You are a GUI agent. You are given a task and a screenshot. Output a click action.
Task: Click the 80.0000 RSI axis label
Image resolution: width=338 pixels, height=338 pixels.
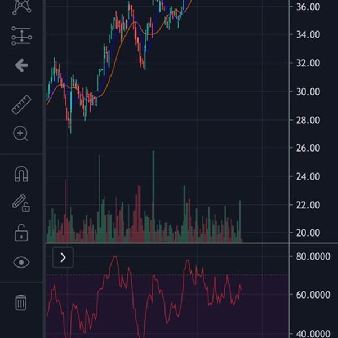click(x=313, y=256)
